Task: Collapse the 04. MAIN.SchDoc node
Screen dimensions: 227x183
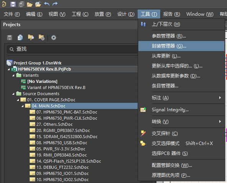Action: [23, 106]
